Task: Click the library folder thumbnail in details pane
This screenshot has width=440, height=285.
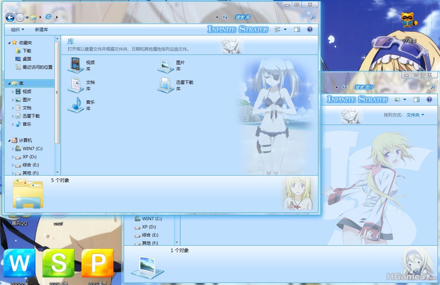Action: pyautogui.click(x=28, y=193)
